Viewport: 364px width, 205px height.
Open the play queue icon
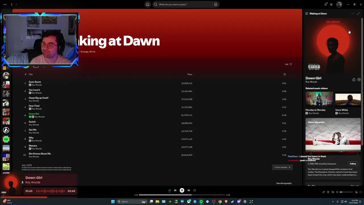pos(328,192)
